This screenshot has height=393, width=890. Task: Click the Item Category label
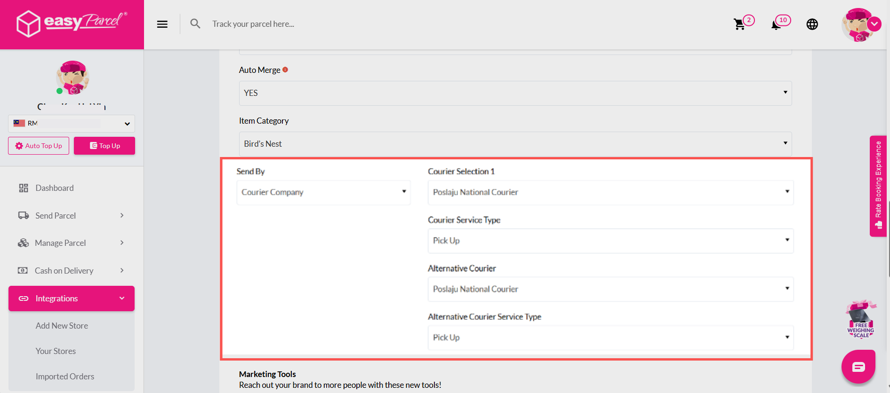264,121
